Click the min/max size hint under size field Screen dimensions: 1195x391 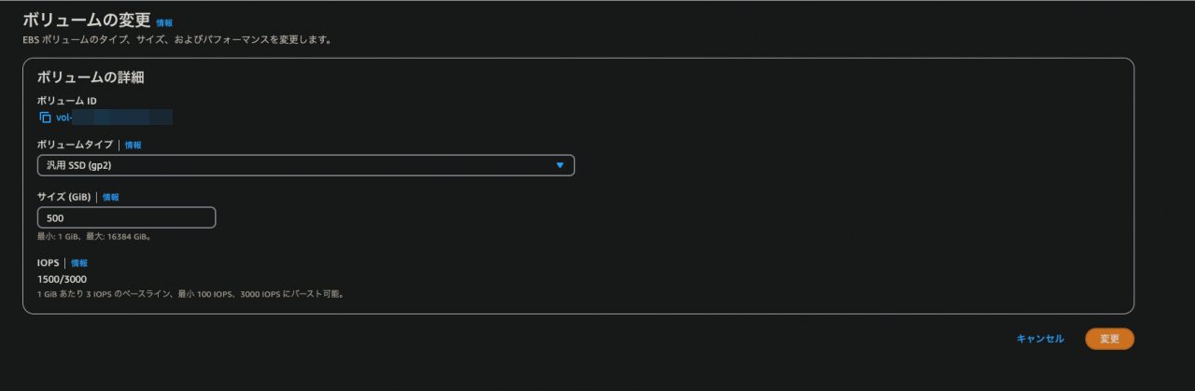coord(94,237)
